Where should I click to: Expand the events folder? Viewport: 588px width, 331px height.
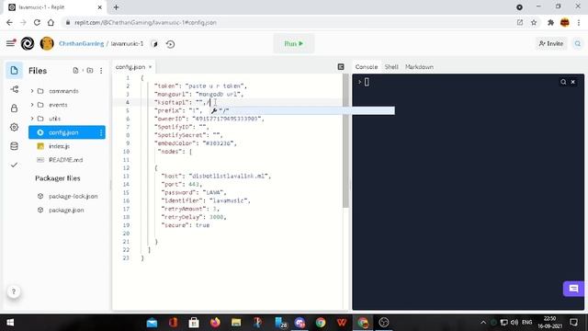click(x=32, y=105)
